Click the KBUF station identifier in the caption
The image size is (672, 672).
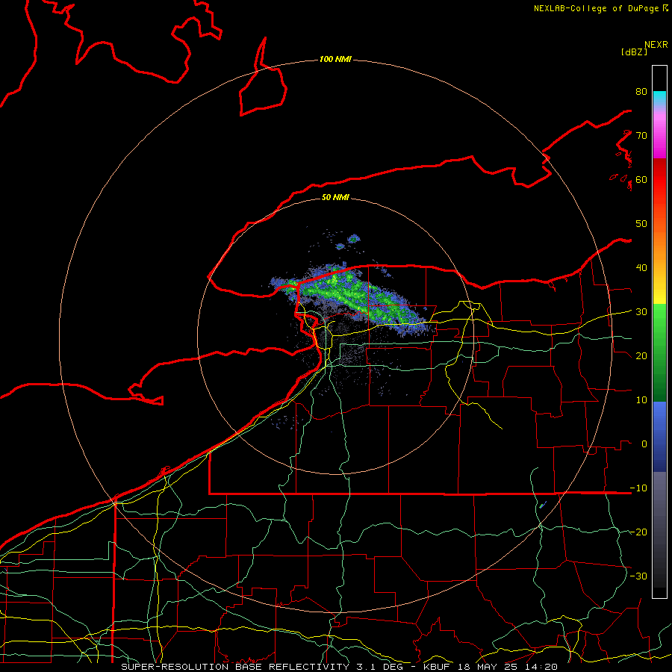click(437, 667)
